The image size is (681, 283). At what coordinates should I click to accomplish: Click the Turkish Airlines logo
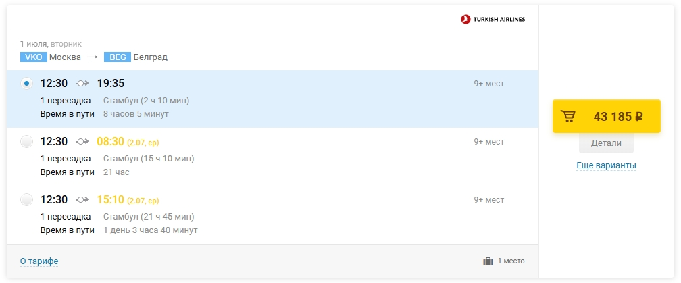tap(493, 19)
